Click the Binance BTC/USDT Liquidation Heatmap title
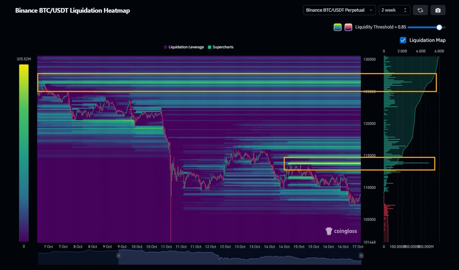The height and width of the screenshot is (270, 459). [72, 11]
